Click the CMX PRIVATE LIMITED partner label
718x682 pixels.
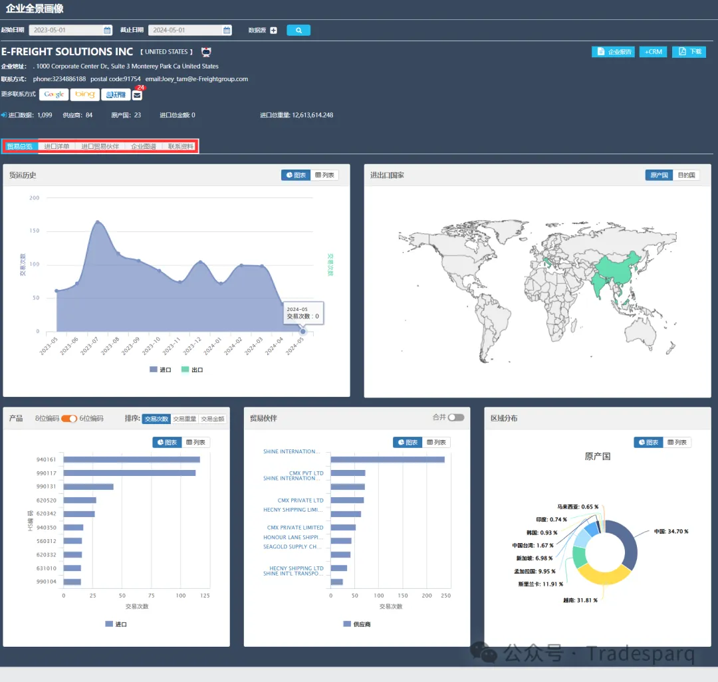point(295,528)
